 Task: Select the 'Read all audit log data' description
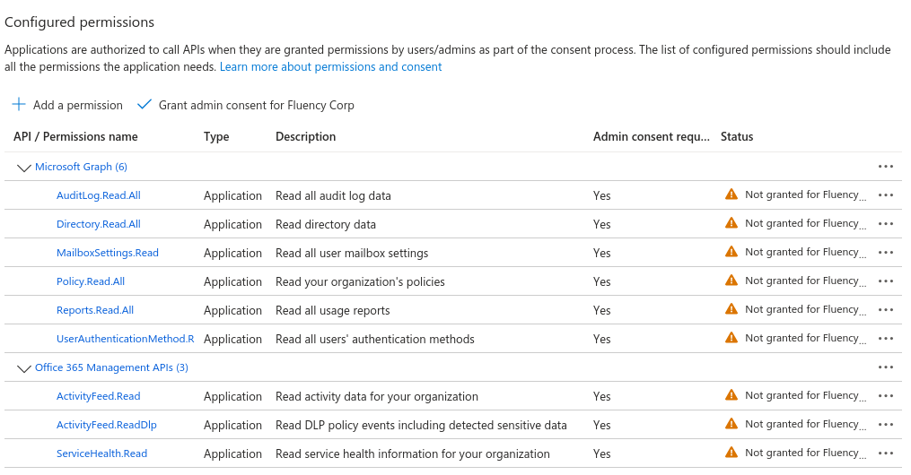[x=333, y=196]
